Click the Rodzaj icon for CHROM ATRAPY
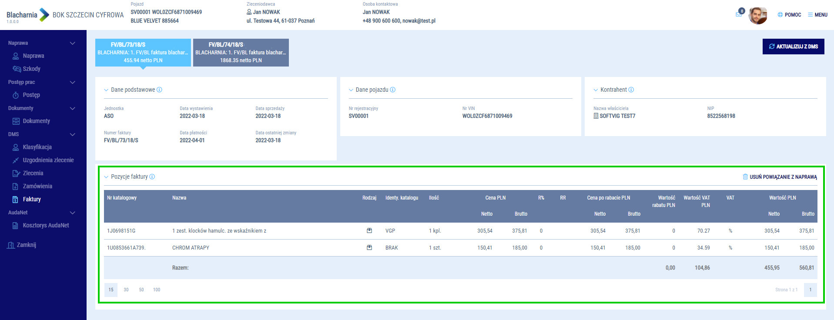834x320 pixels. pyautogui.click(x=369, y=248)
